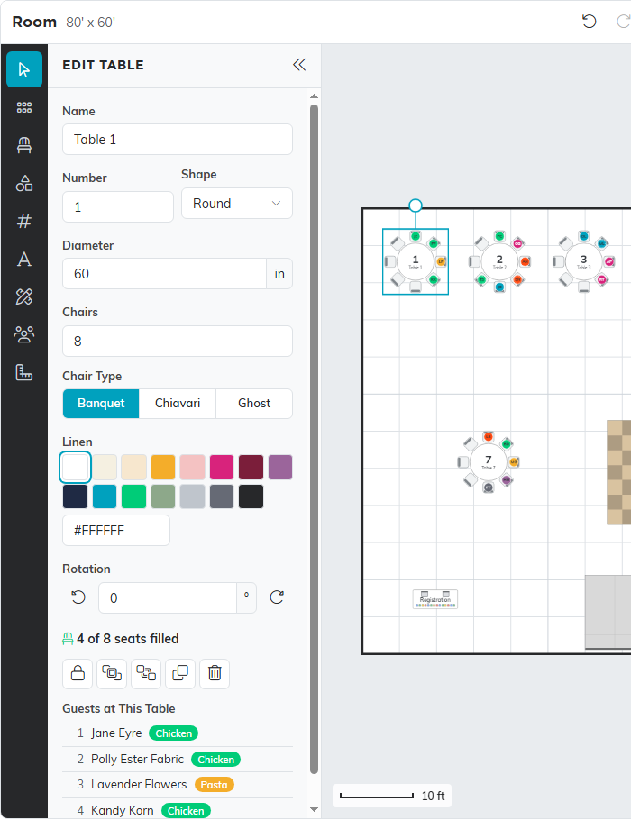Image resolution: width=631 pixels, height=820 pixels.
Task: Click the Rotation degrees field
Action: pyautogui.click(x=168, y=597)
